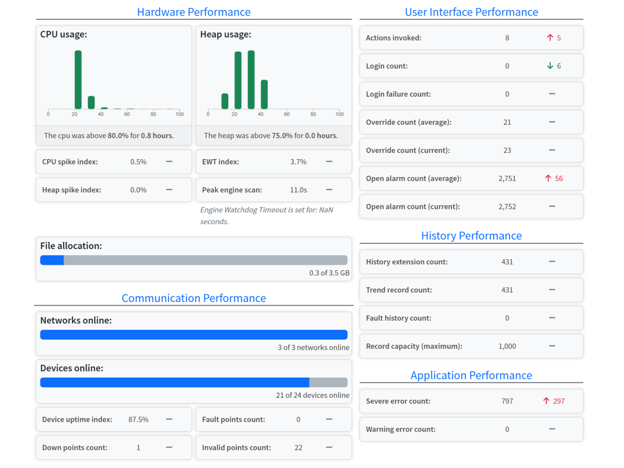Select the Record capacity (maximum) row
The image size is (624, 468).
[x=471, y=346]
